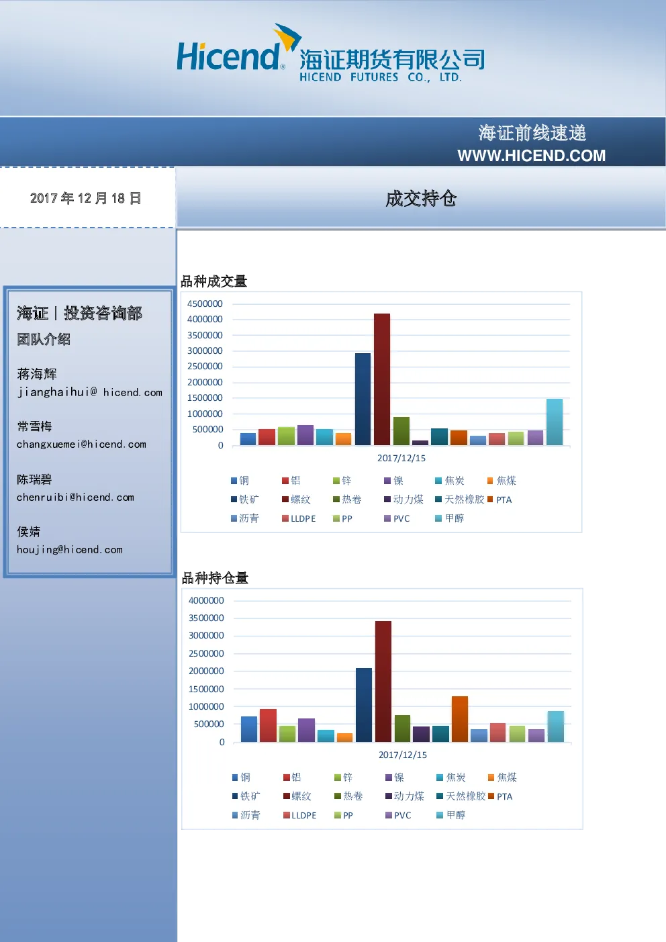Click 天然橡胶 legend swatch in 品种持仓量 chart

tap(440, 796)
